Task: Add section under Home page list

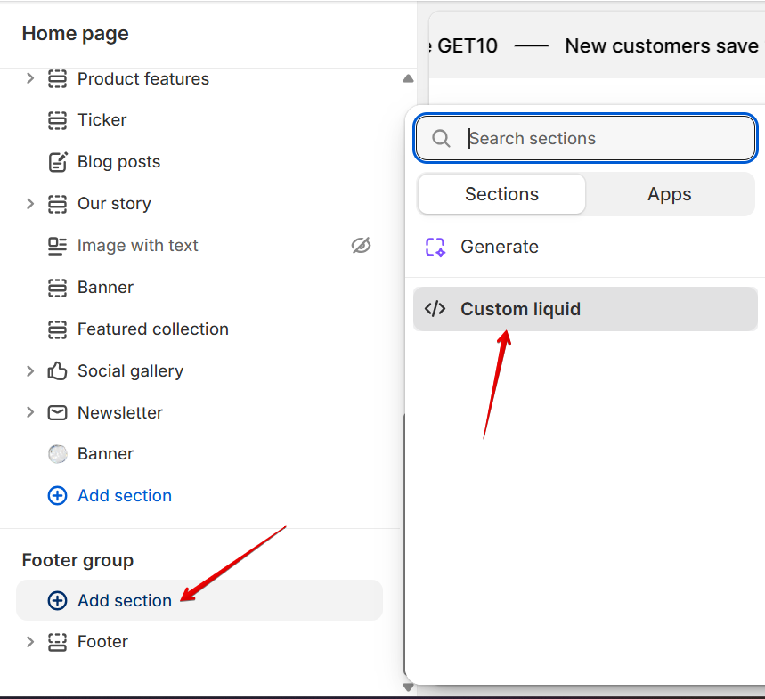Action: pyautogui.click(x=124, y=495)
